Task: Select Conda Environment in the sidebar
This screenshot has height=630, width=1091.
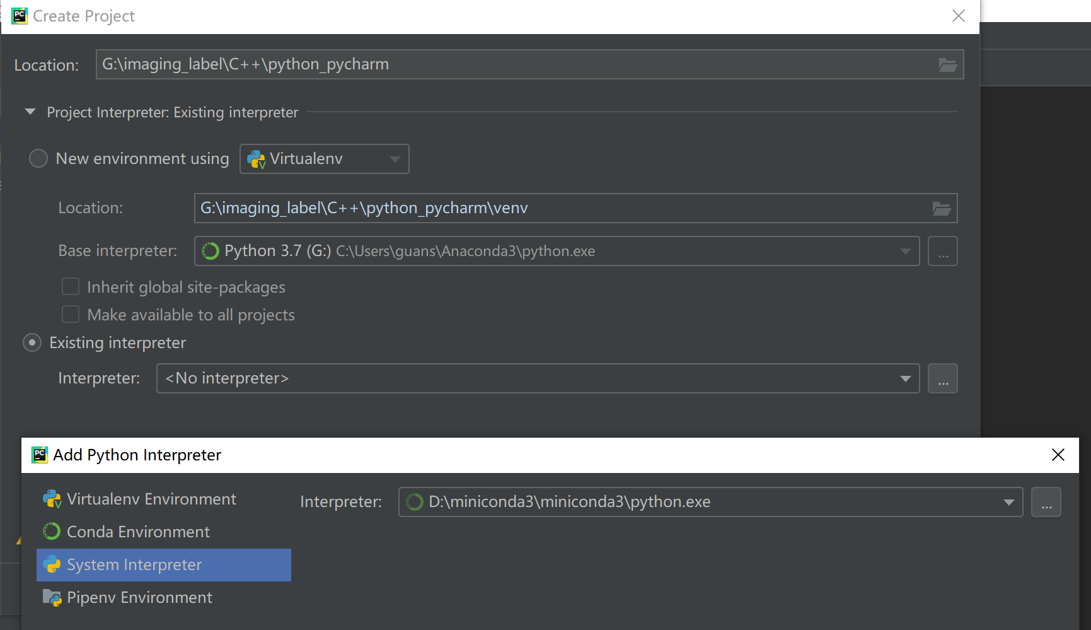Action: click(164, 532)
